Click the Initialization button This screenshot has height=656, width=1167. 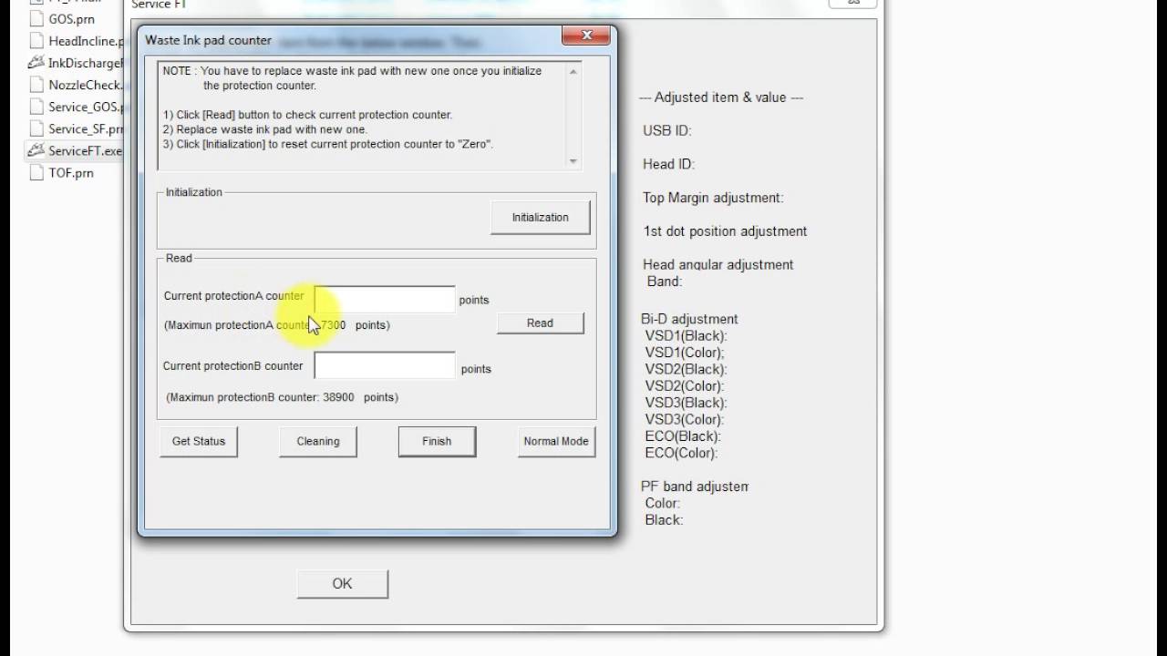(540, 218)
